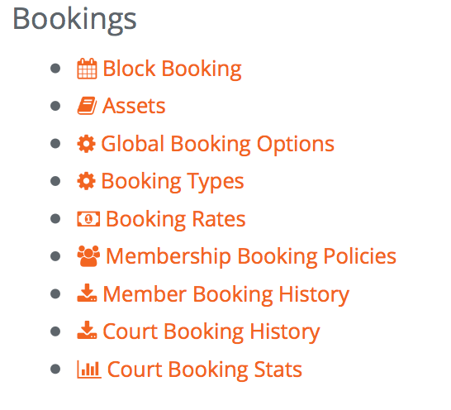View Court Booking Stats

coord(205,369)
